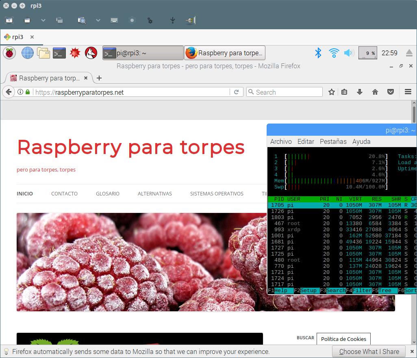Bookmark the page with the star icon
Screen dimensions: 417x358
331,92
